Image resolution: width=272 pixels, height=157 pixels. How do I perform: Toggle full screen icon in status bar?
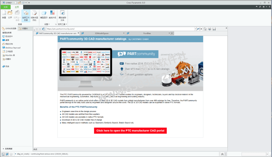pos(11,154)
